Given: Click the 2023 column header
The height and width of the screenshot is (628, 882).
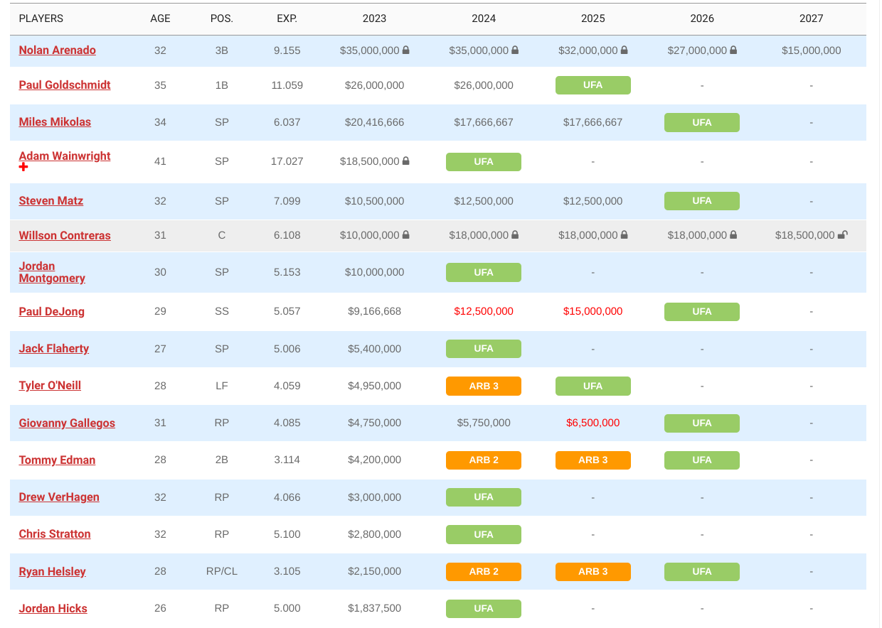Looking at the screenshot, I should click(x=375, y=18).
